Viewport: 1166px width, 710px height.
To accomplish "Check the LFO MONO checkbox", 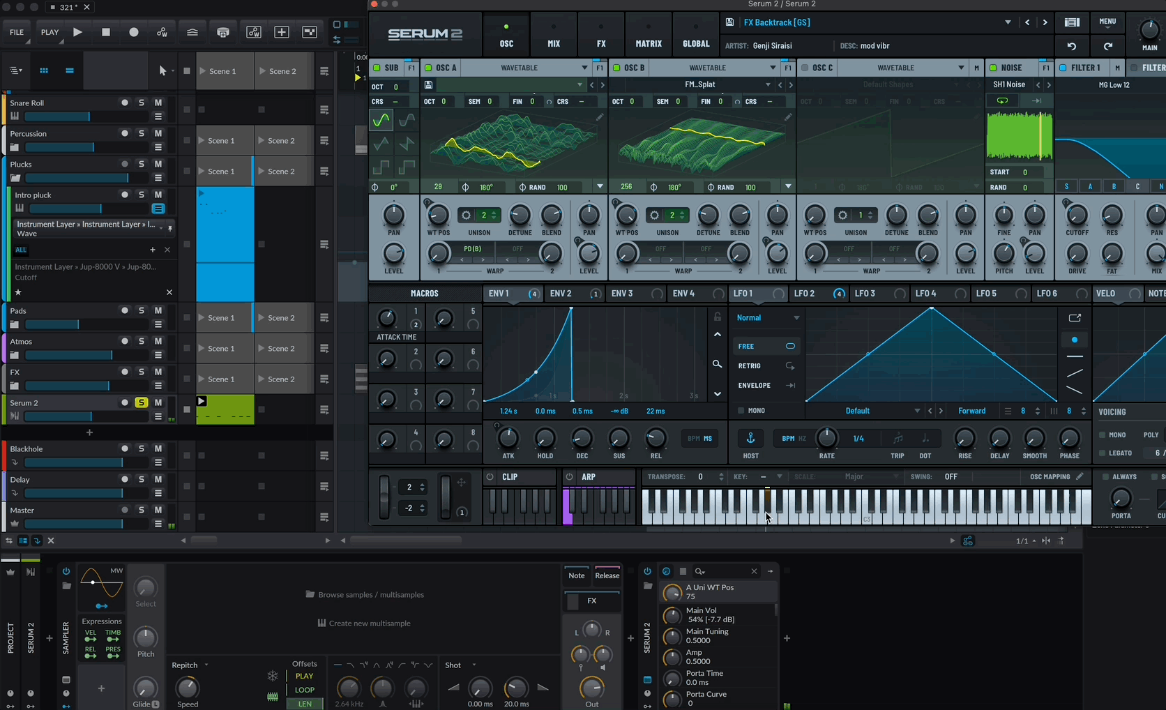I will tap(741, 411).
